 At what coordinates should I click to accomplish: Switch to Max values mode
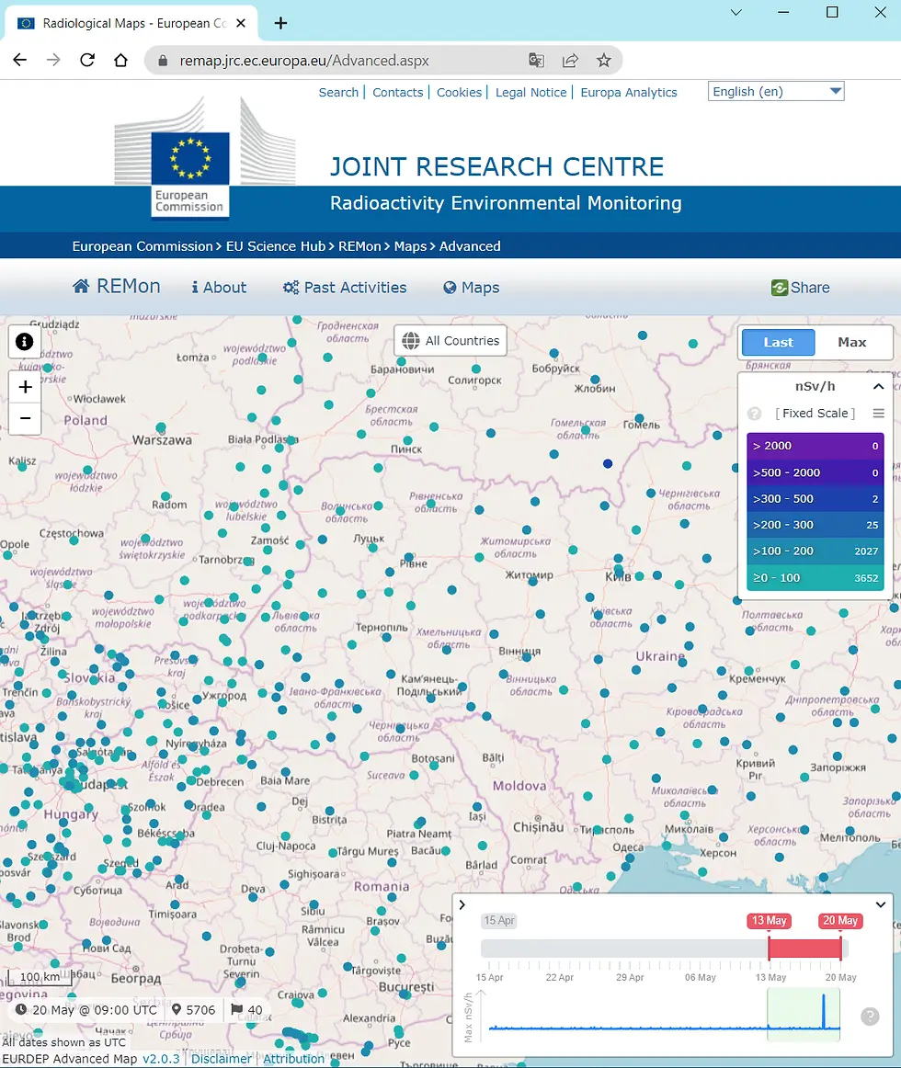(852, 342)
